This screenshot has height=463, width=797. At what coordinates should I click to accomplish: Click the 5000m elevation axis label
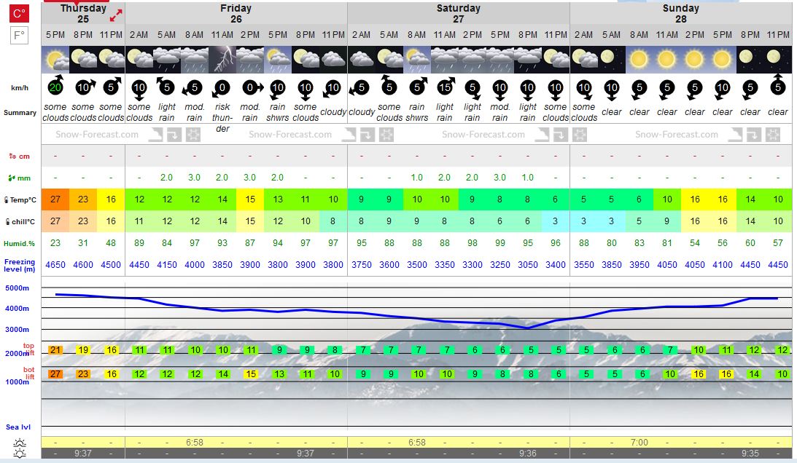tap(18, 288)
